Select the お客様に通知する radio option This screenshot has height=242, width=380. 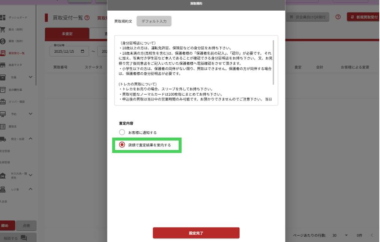[122, 132]
